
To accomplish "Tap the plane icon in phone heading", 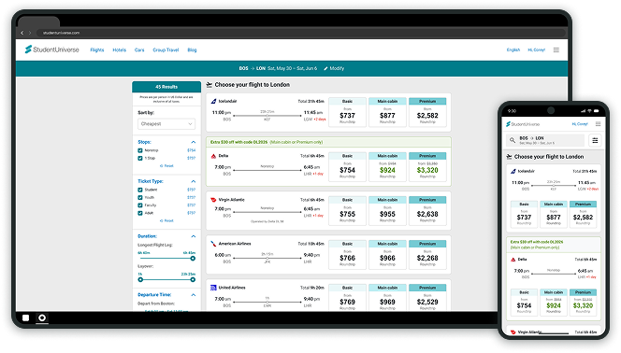I will [509, 157].
